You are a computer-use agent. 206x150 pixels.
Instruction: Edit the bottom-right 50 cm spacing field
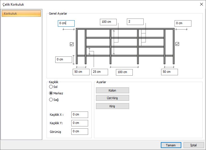pyautogui.click(x=170, y=72)
